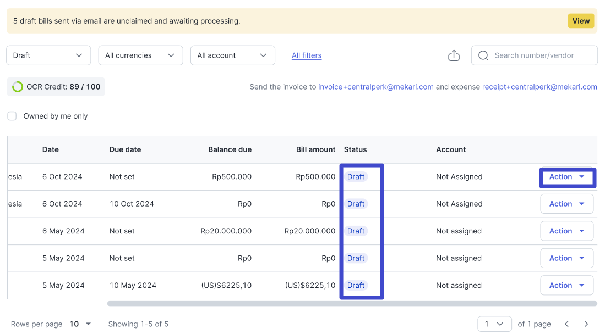The height and width of the screenshot is (334, 605).
Task: Click the search magnifier icon
Action: pos(483,55)
